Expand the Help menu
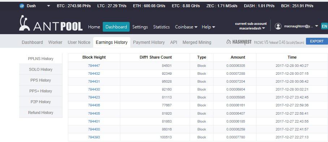328x142 pixels. [208, 27]
